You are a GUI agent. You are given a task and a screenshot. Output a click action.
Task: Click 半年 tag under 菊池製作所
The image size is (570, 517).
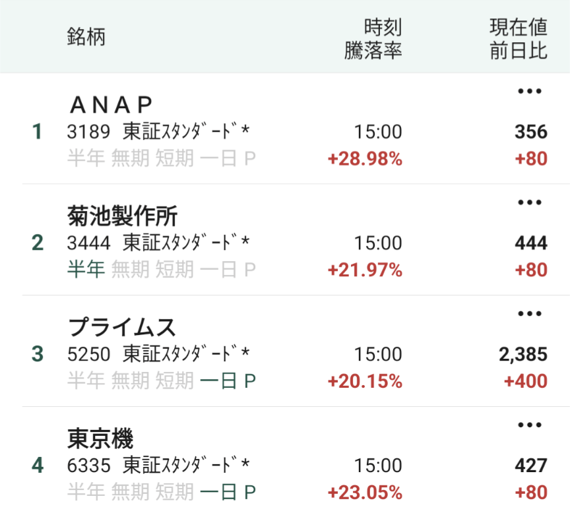86,270
